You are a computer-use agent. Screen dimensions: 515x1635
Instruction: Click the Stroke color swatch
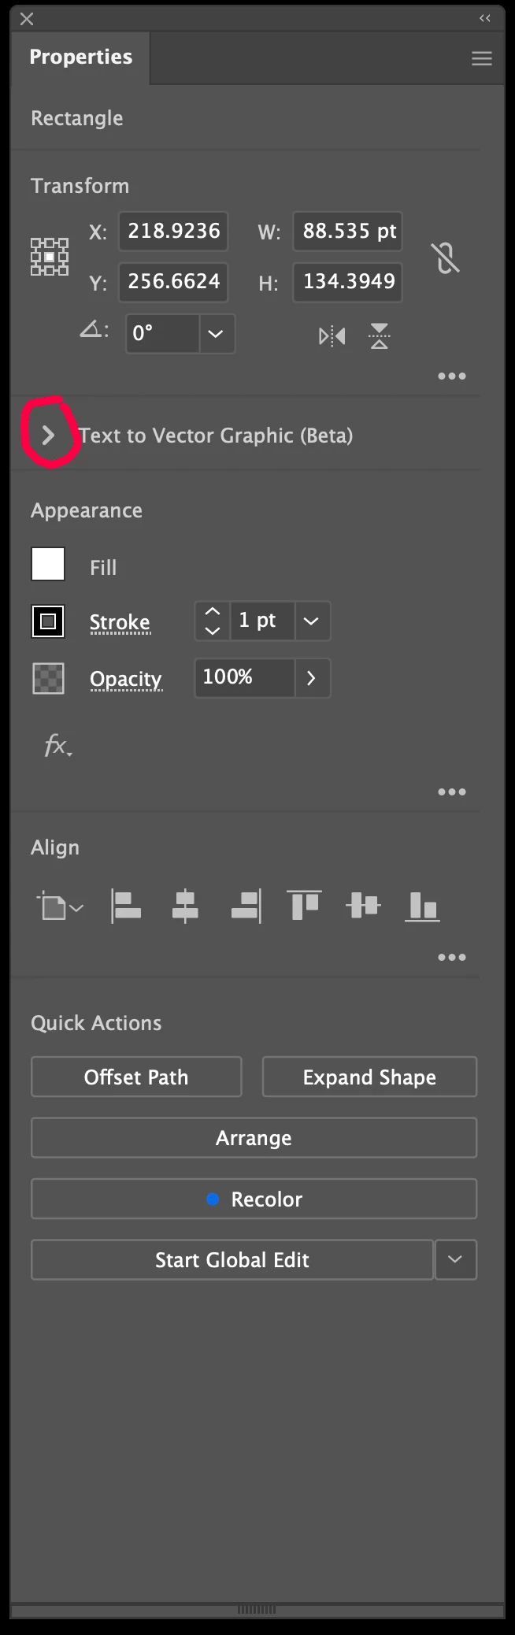click(48, 621)
